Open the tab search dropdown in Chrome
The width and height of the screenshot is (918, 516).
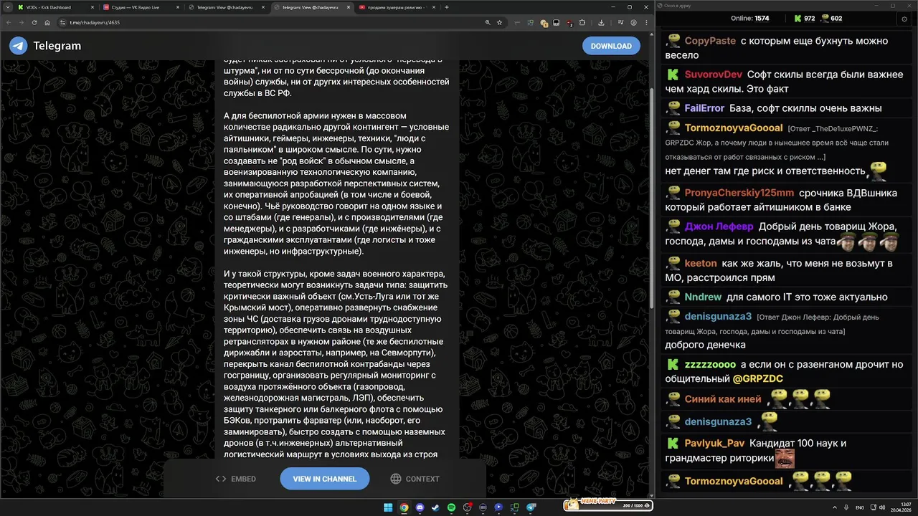[6, 7]
